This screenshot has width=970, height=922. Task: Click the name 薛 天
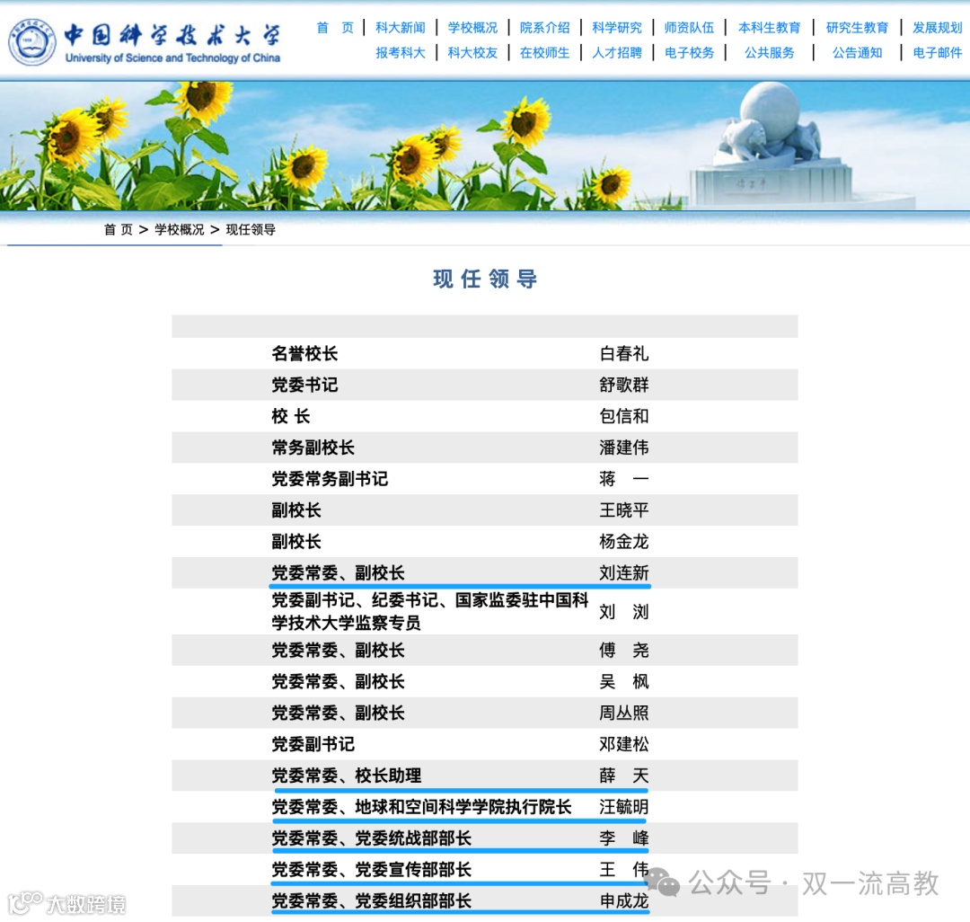coord(623,776)
